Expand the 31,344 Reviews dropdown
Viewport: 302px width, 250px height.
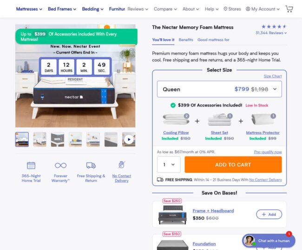pos(271,33)
